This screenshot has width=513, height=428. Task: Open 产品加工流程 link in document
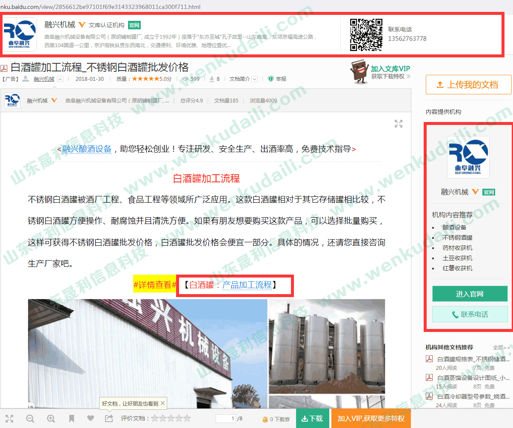point(247,285)
